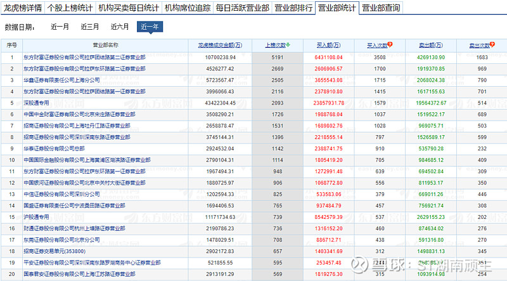
Task: Sort by 卖出次数 column header
Action: point(480,45)
